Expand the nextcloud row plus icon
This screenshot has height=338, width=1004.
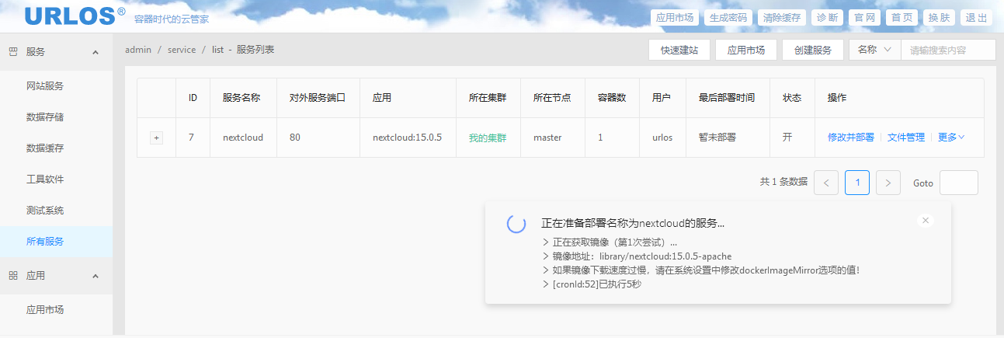(156, 138)
